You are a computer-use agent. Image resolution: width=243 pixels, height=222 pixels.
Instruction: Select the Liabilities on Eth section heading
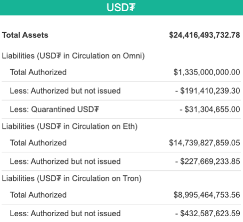[70, 127]
